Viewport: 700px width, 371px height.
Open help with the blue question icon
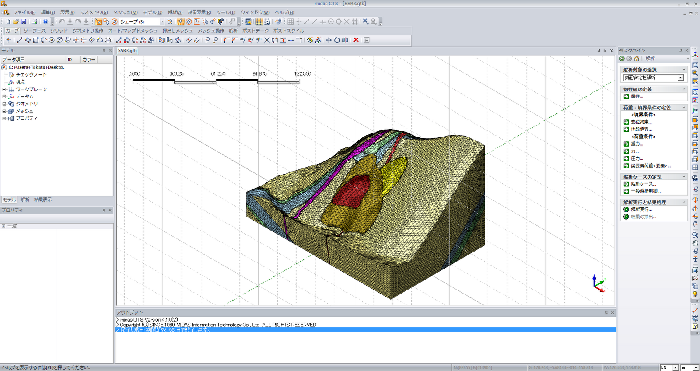pos(45,21)
